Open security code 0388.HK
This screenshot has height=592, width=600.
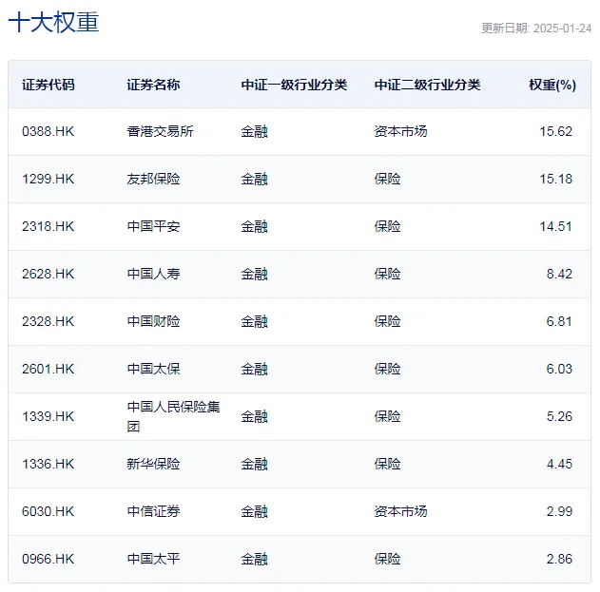48,131
